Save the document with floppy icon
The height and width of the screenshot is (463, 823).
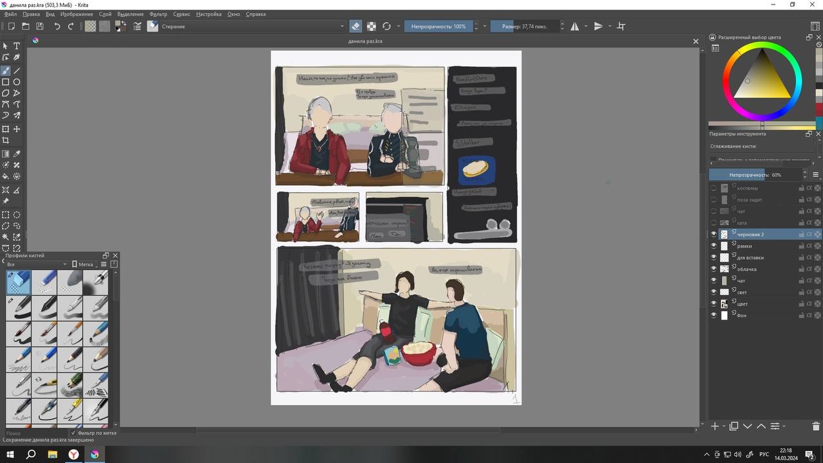coord(40,26)
